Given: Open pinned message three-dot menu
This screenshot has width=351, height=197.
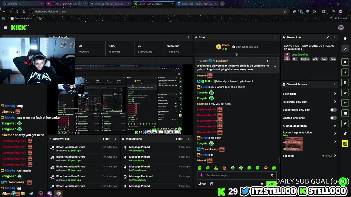Looking at the screenshot, I should click(275, 61).
